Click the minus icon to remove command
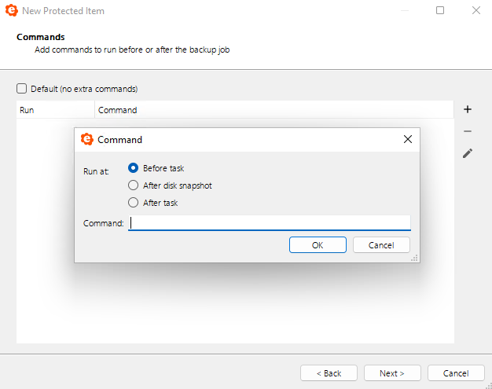Screen dimensions: 492x389 [x=468, y=131]
